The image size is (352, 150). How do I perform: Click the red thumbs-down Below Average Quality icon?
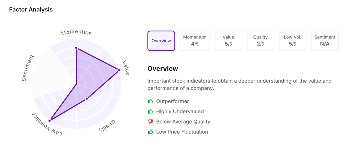(x=150, y=122)
